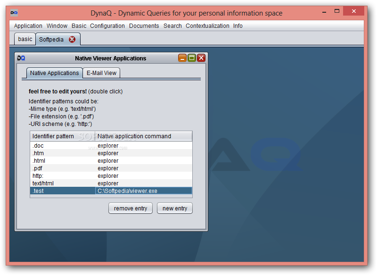Open the Window menu
This screenshot has width=377, height=275.
click(x=57, y=26)
